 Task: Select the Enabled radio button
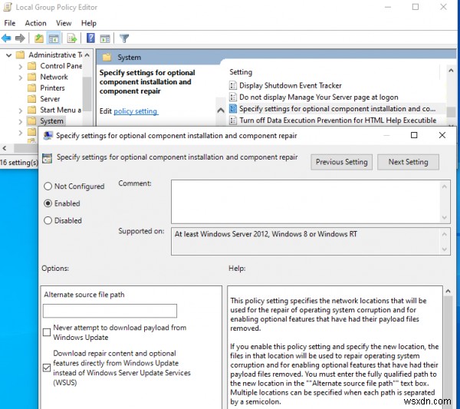click(x=48, y=203)
